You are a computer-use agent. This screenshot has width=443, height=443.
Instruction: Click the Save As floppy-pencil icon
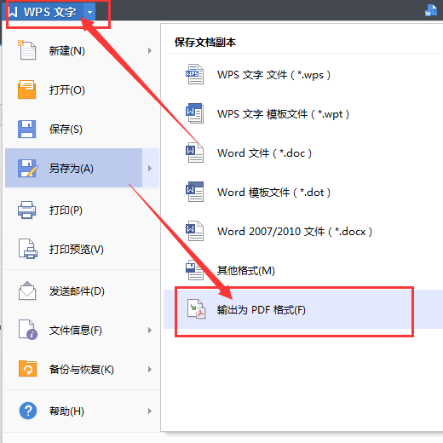click(27, 168)
